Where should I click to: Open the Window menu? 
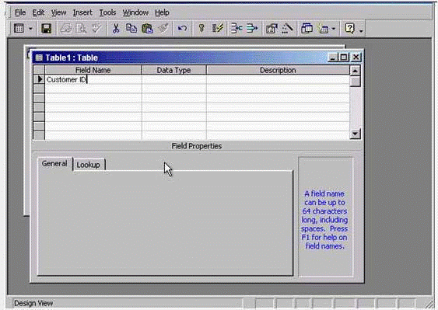[x=135, y=12]
